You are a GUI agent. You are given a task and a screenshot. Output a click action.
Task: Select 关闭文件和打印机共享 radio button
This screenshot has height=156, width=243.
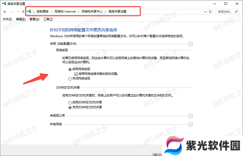(x=70, y=107)
